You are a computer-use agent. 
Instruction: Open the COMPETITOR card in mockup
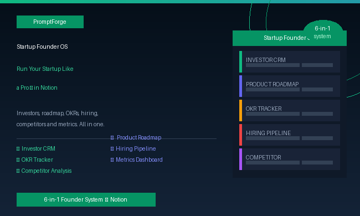(290, 159)
